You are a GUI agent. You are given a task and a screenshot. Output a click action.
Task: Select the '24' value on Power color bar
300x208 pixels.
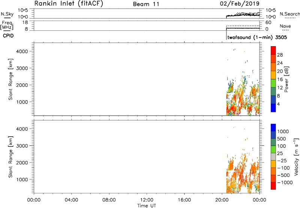(x=280, y=63)
